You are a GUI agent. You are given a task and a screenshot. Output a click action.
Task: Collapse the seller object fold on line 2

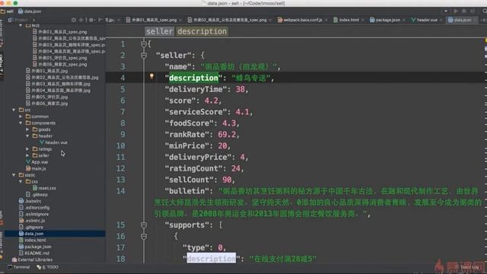[144, 56]
